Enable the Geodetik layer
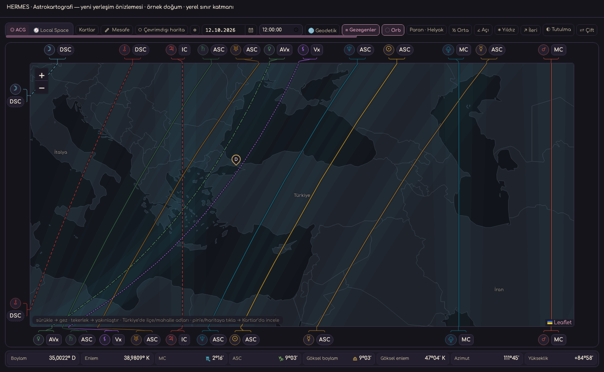 (322, 30)
